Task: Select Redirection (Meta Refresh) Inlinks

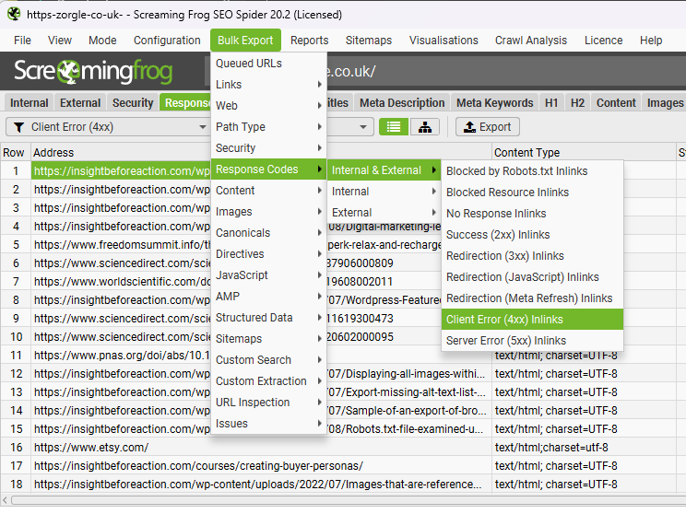Action: (532, 298)
